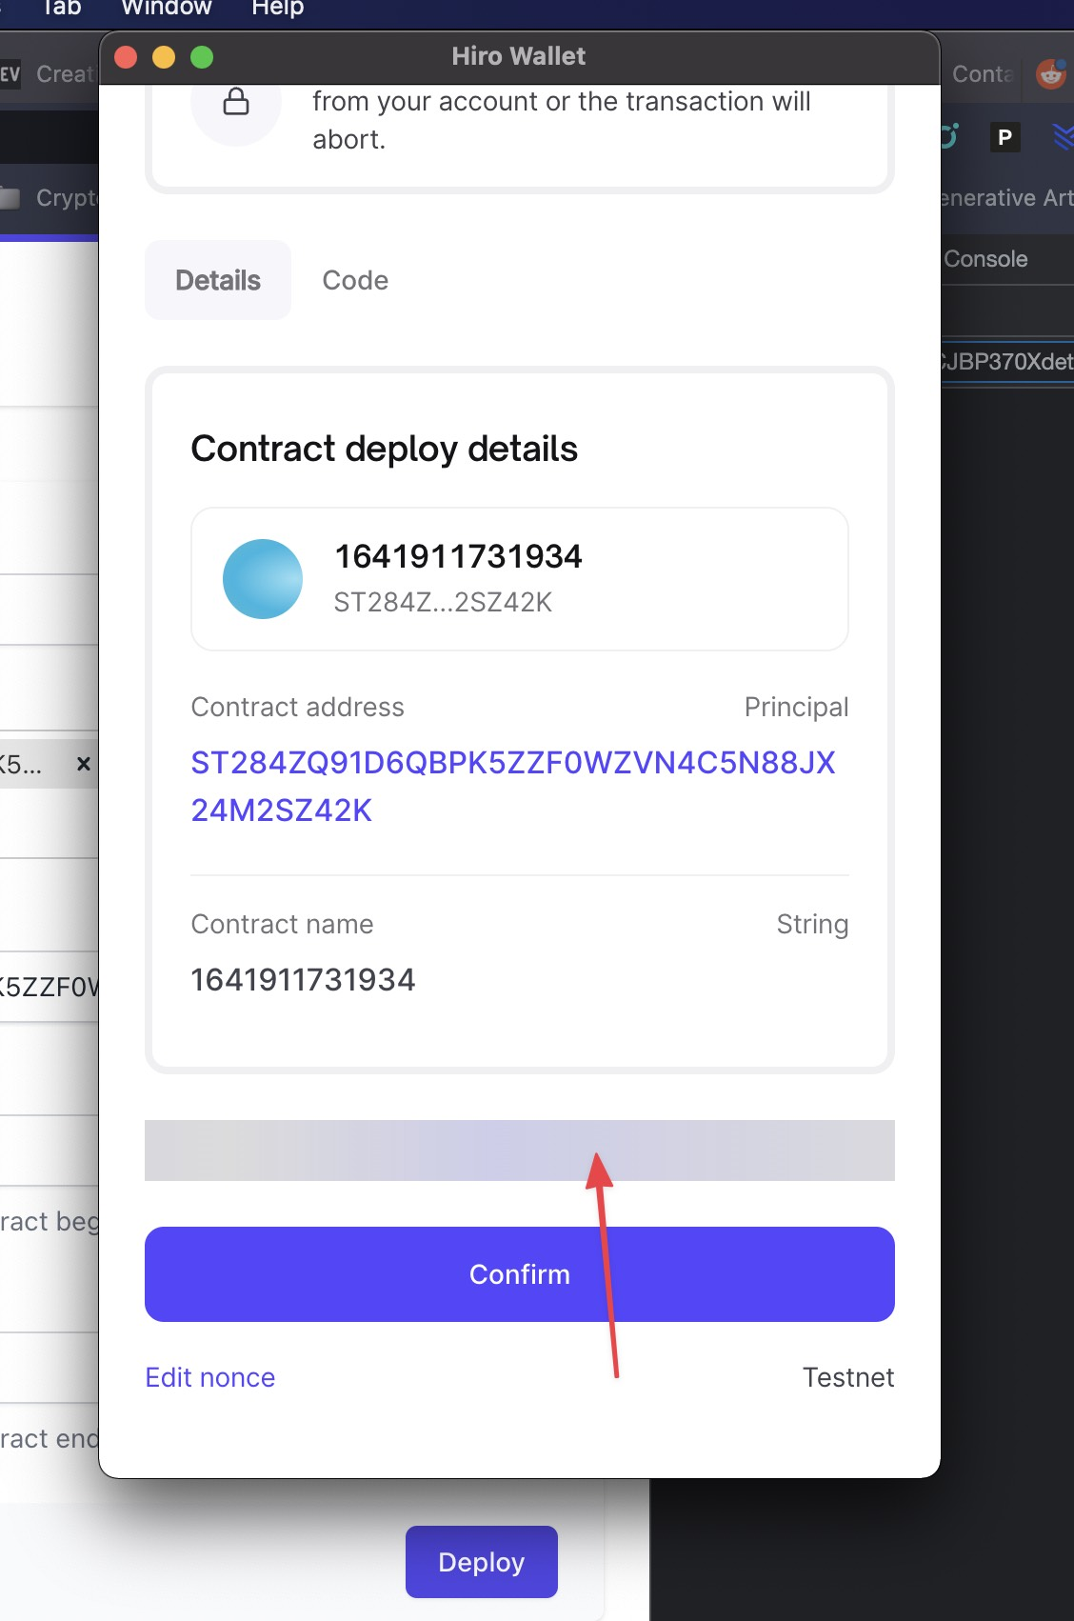
Task: Select the Details tab
Action: 217,279
